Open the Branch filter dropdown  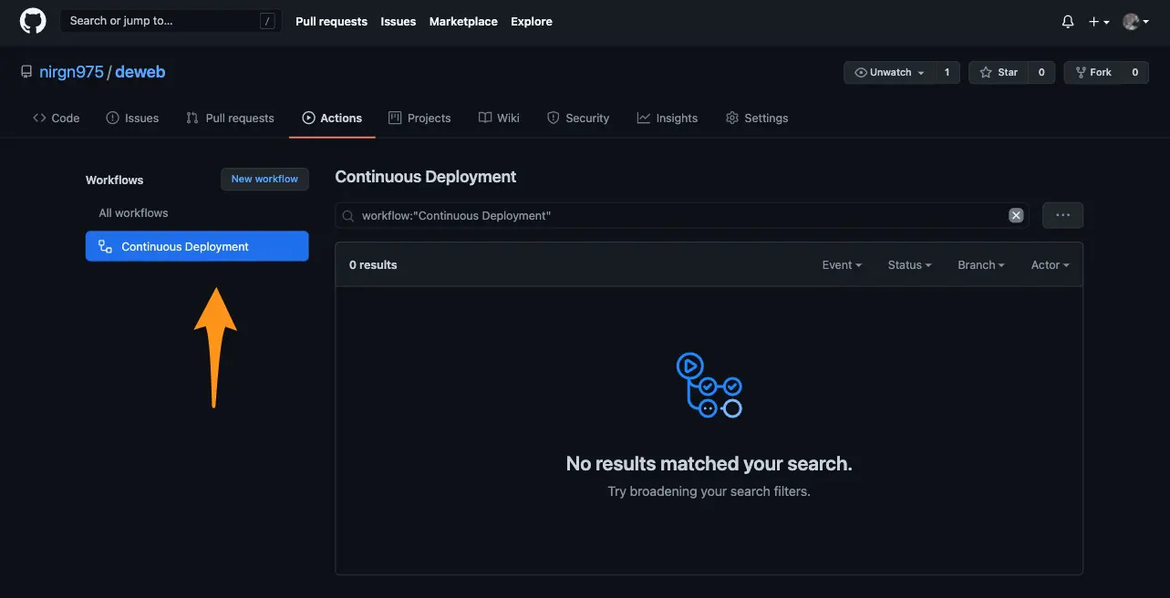pos(979,264)
